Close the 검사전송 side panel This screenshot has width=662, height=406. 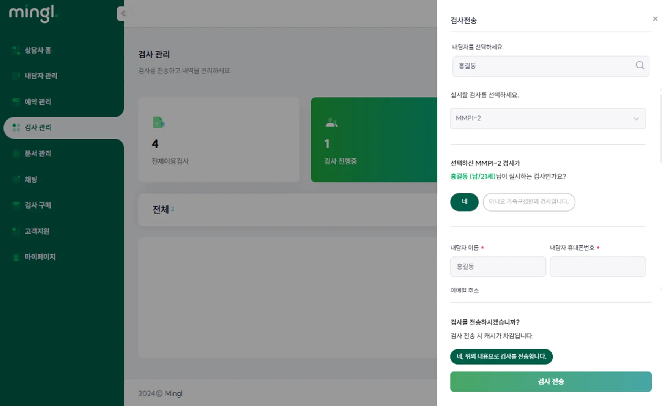(x=655, y=19)
